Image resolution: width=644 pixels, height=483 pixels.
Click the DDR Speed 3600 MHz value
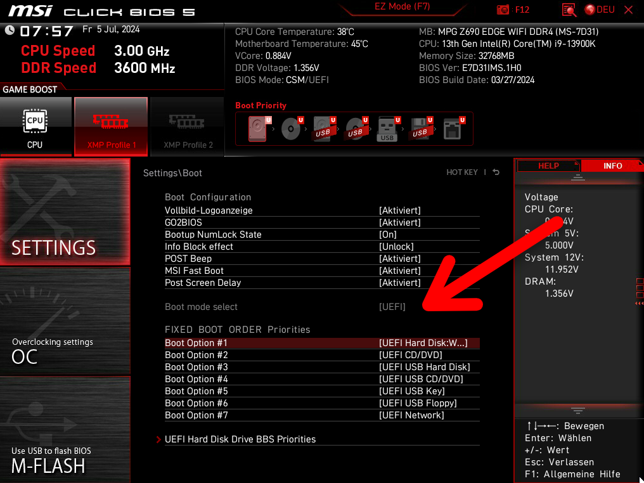(x=145, y=68)
